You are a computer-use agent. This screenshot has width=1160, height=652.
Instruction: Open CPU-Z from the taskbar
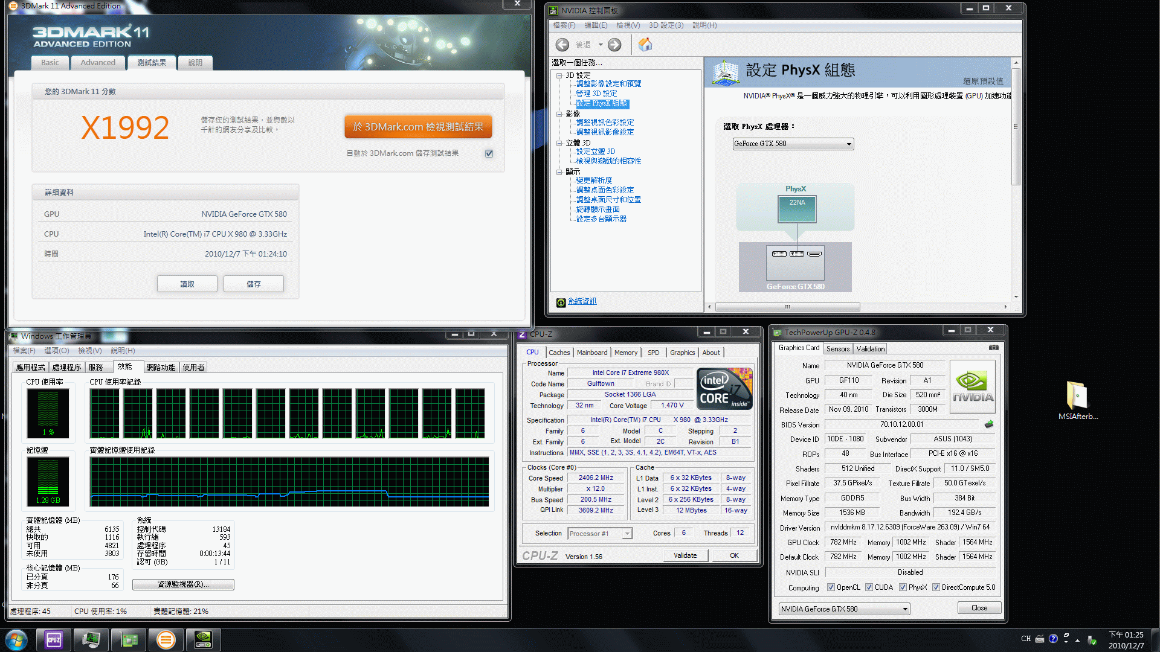tap(54, 639)
